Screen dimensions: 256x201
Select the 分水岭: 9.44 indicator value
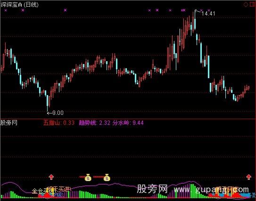128,123
